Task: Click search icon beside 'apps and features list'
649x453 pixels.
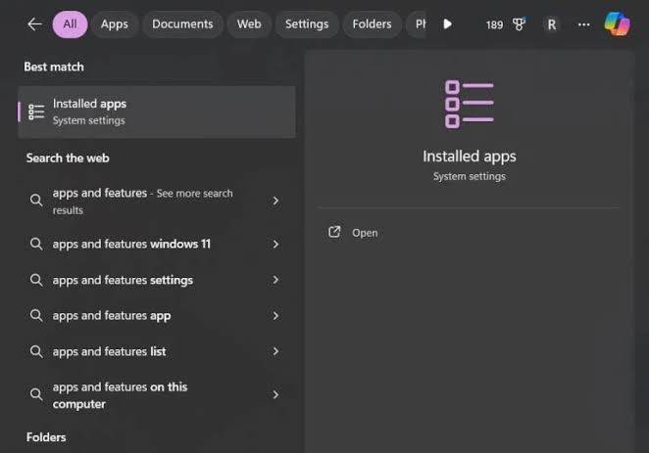Action: coord(36,352)
